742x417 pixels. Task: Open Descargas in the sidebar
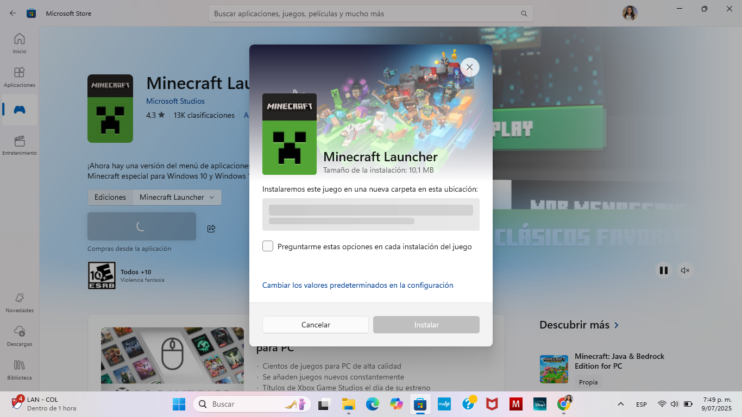[20, 337]
